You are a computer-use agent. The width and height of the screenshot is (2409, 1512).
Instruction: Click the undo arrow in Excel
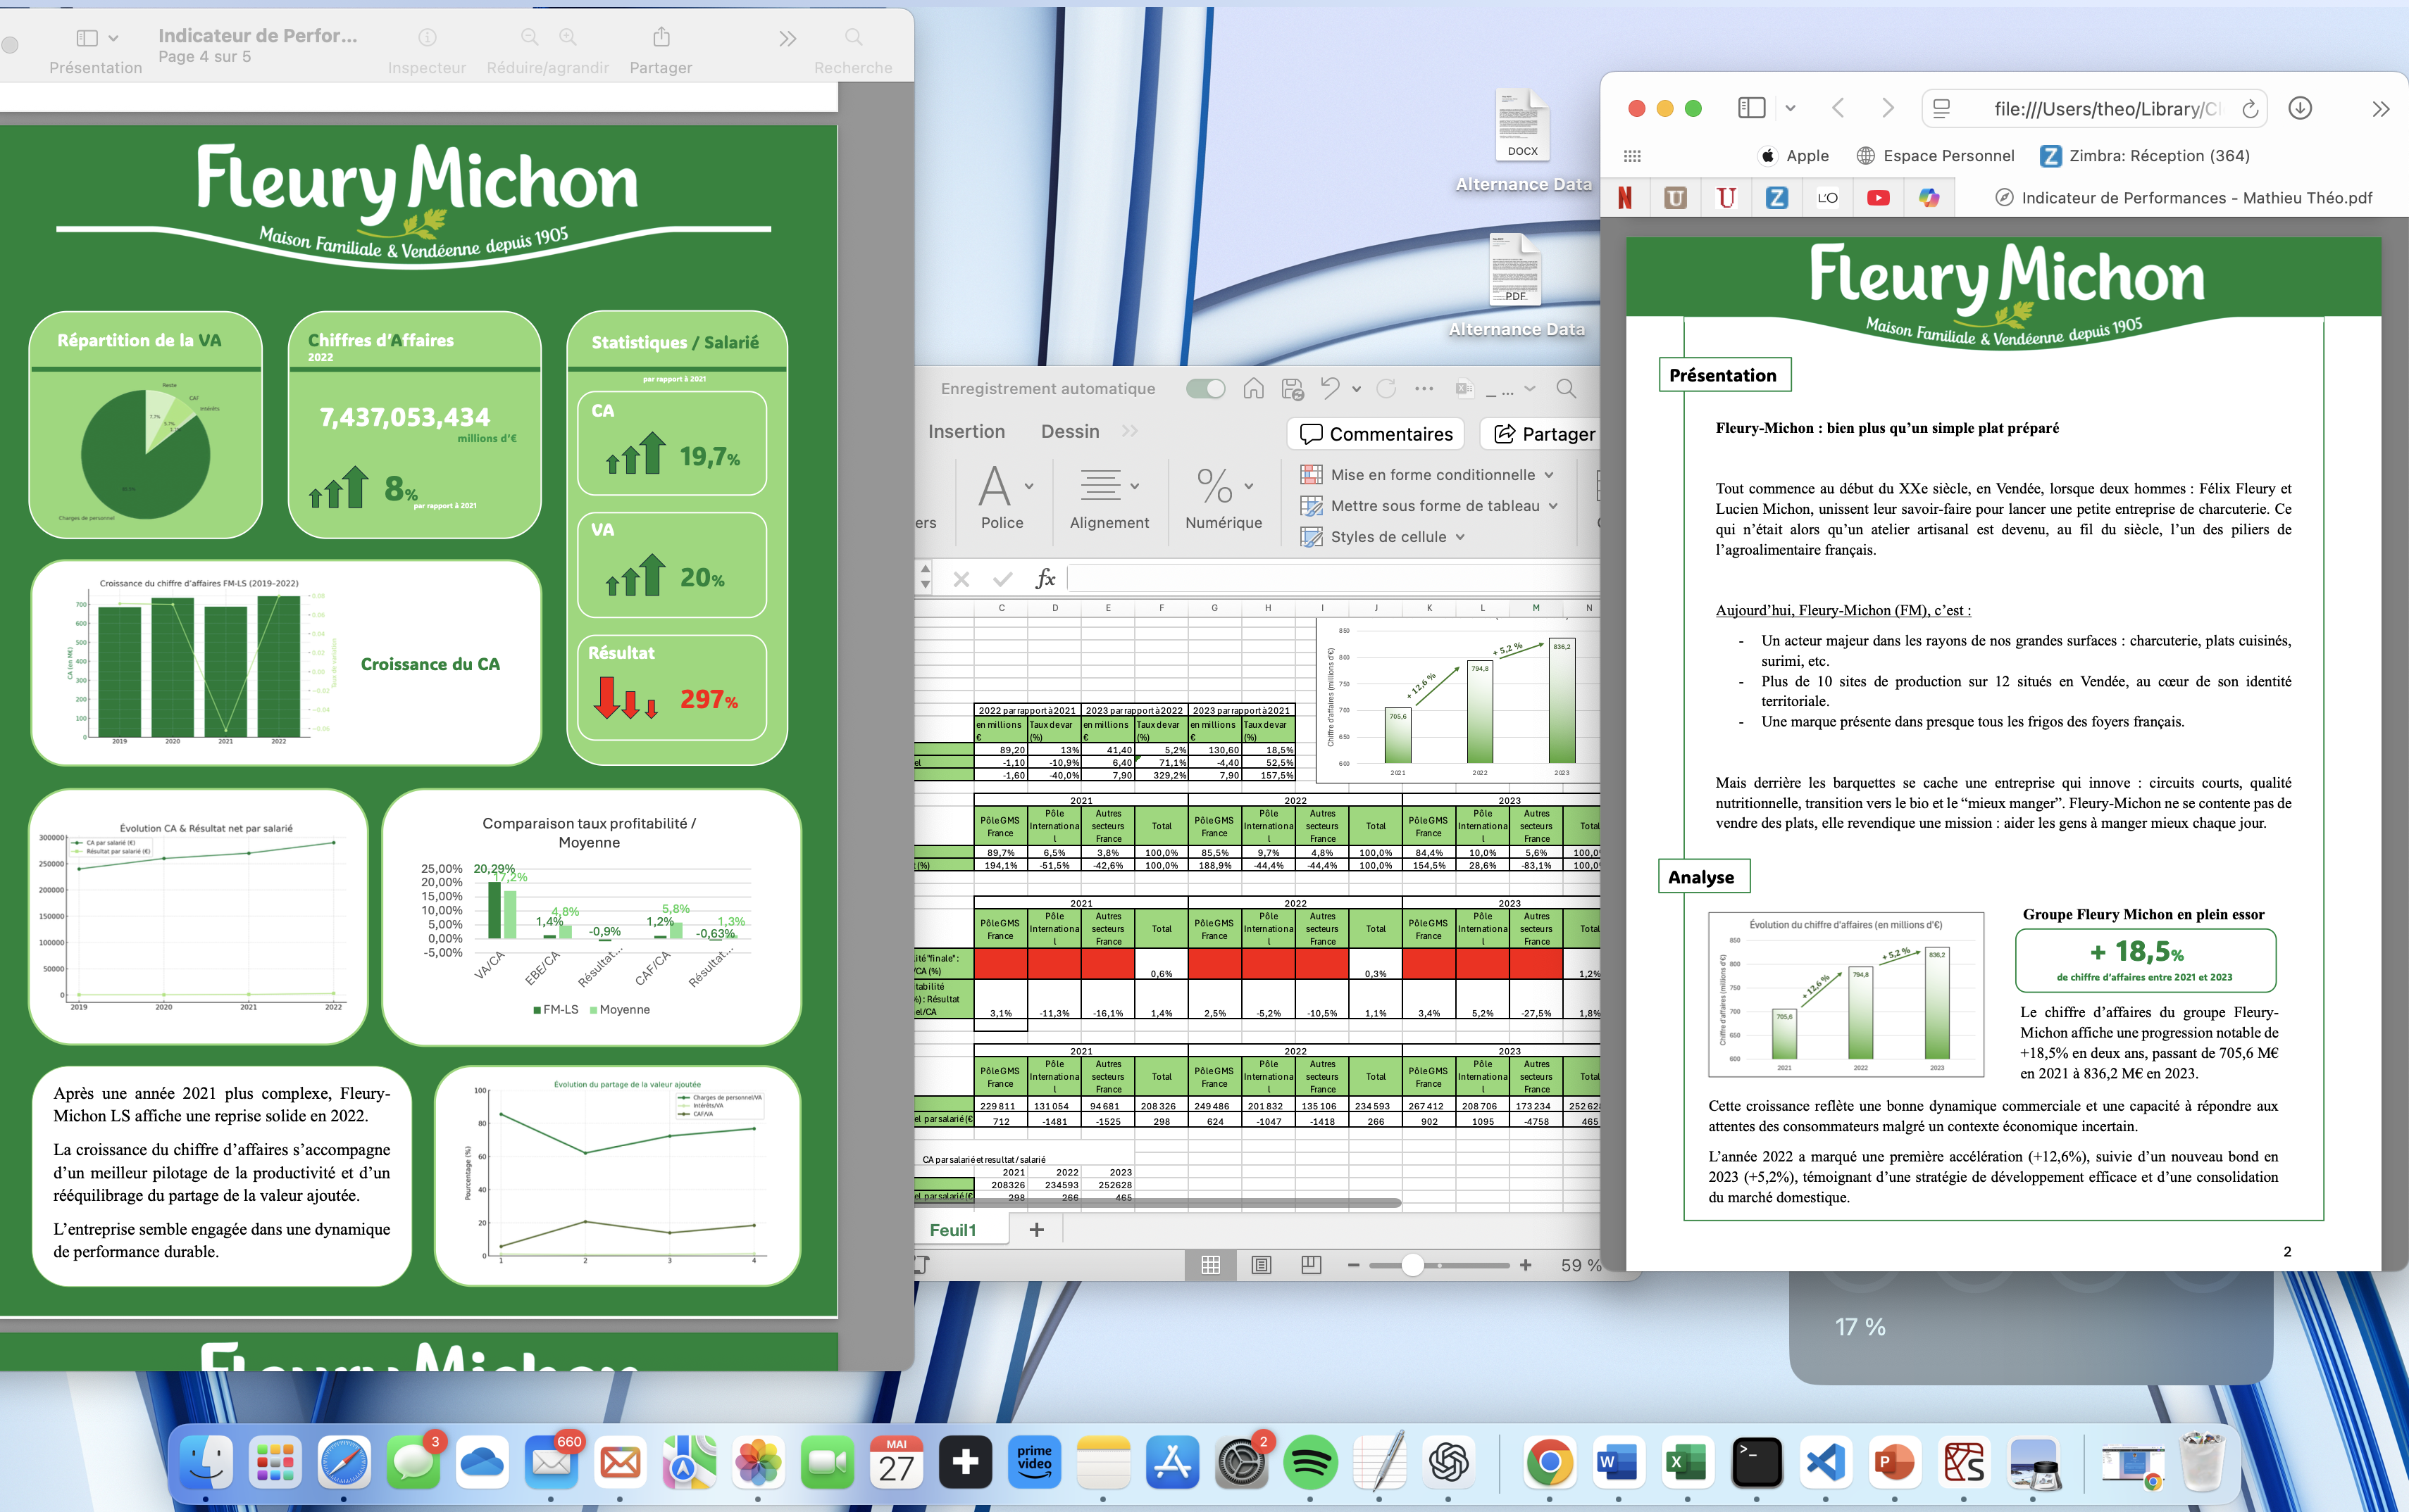pyautogui.click(x=1330, y=388)
